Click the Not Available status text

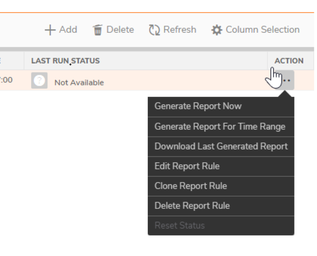[x=79, y=82]
